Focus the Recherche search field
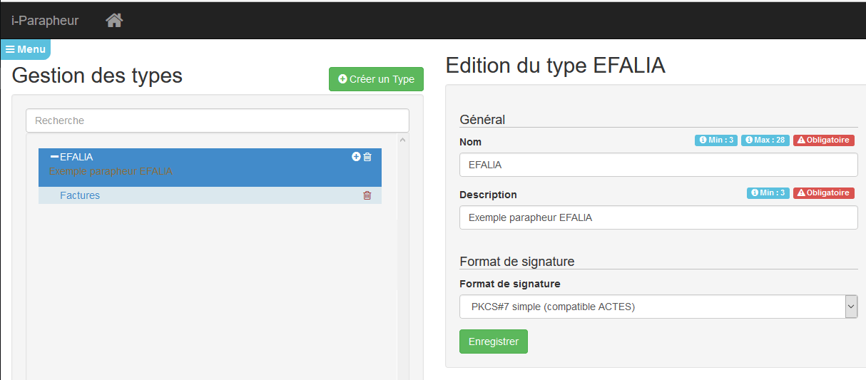Viewport: 866px width, 380px height. pos(218,120)
